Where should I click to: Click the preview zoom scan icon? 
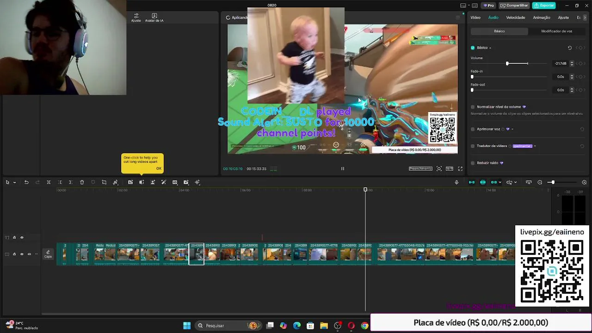[439, 169]
